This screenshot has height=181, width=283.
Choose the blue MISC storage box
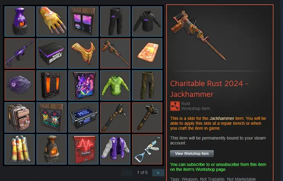[83, 117]
